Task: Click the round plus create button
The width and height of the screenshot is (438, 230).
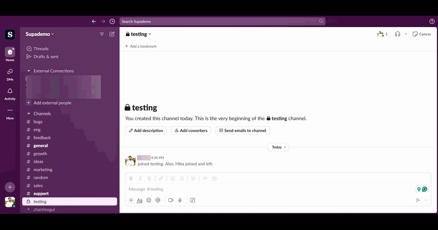Action: click(10, 187)
